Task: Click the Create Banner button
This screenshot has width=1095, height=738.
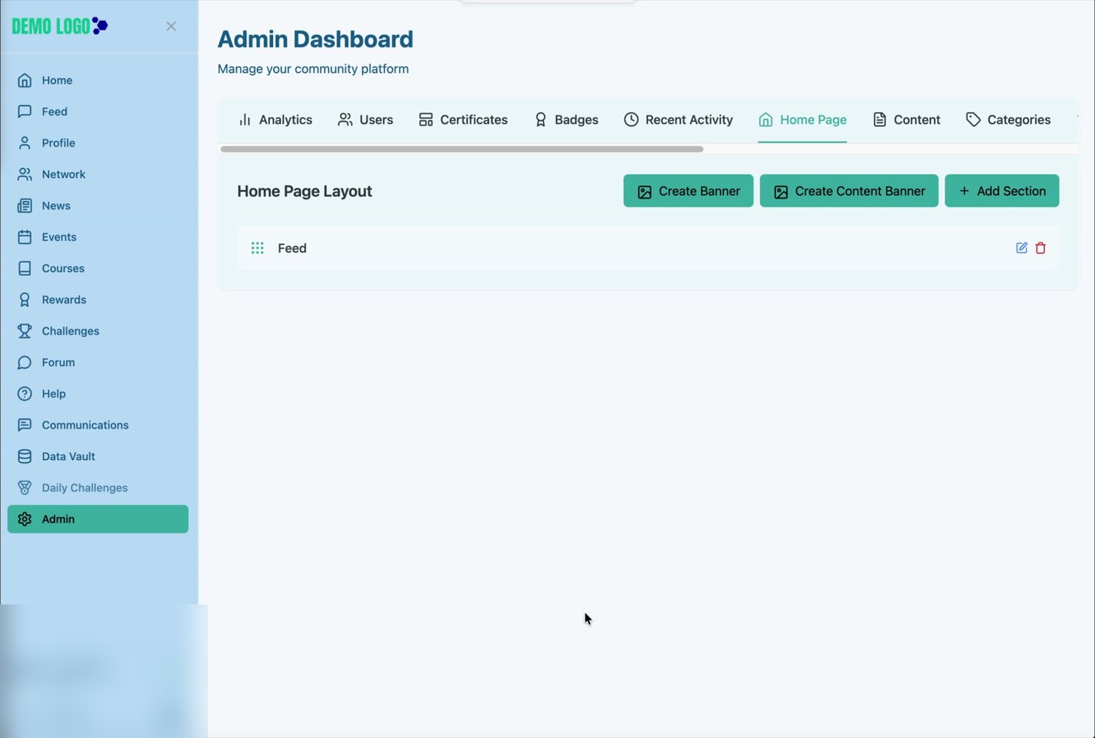Action: (688, 191)
